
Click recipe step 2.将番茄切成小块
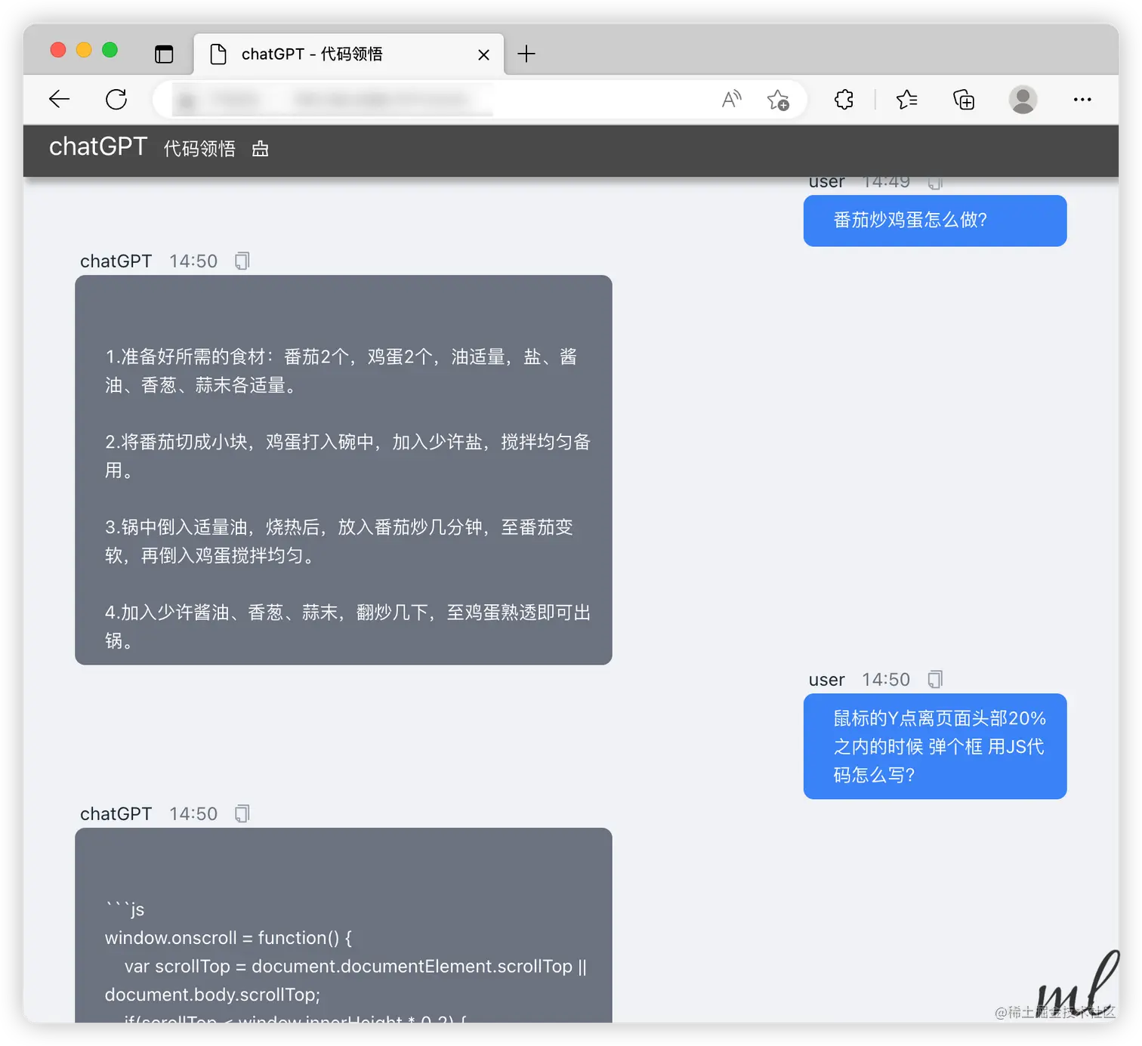[347, 456]
